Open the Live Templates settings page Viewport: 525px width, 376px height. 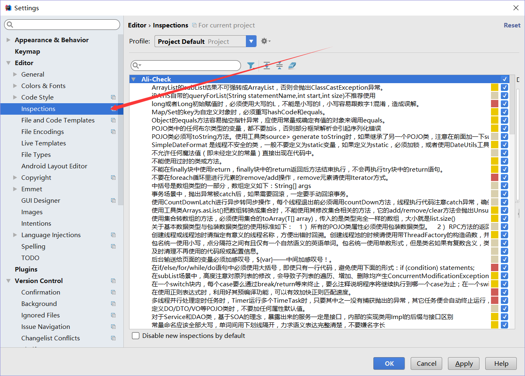43,143
